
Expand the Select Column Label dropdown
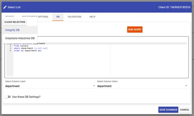click(x=50, y=86)
